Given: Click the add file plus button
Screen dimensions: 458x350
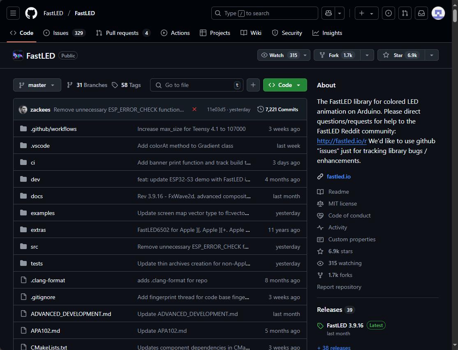Looking at the screenshot, I should (253, 85).
